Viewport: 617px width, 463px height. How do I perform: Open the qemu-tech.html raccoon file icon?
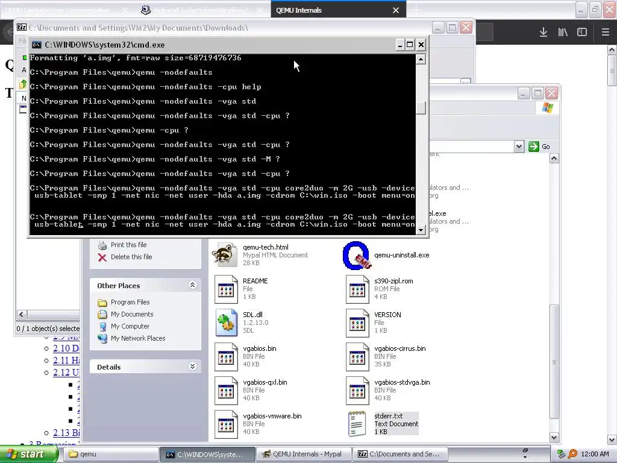(224, 255)
